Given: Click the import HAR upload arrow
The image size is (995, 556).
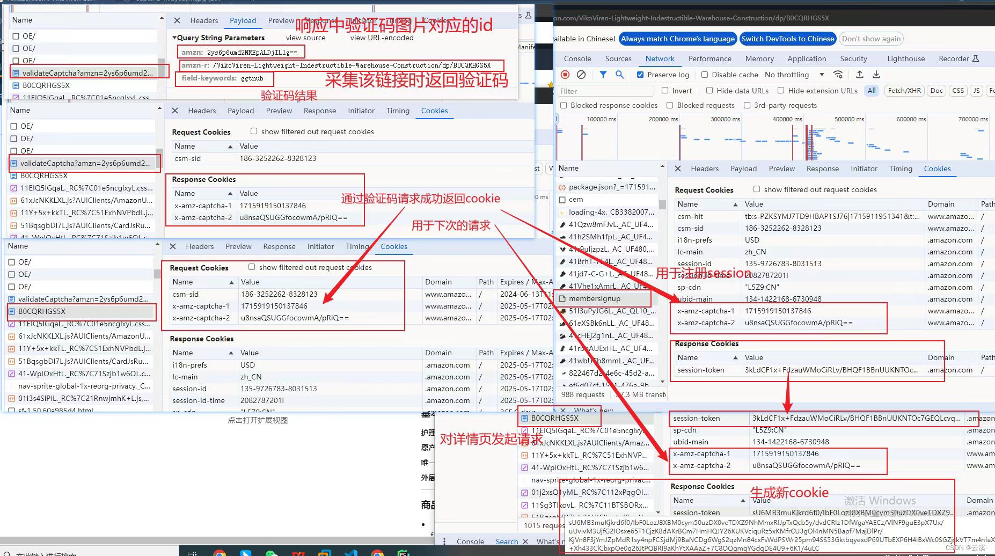Looking at the screenshot, I should click(x=859, y=75).
